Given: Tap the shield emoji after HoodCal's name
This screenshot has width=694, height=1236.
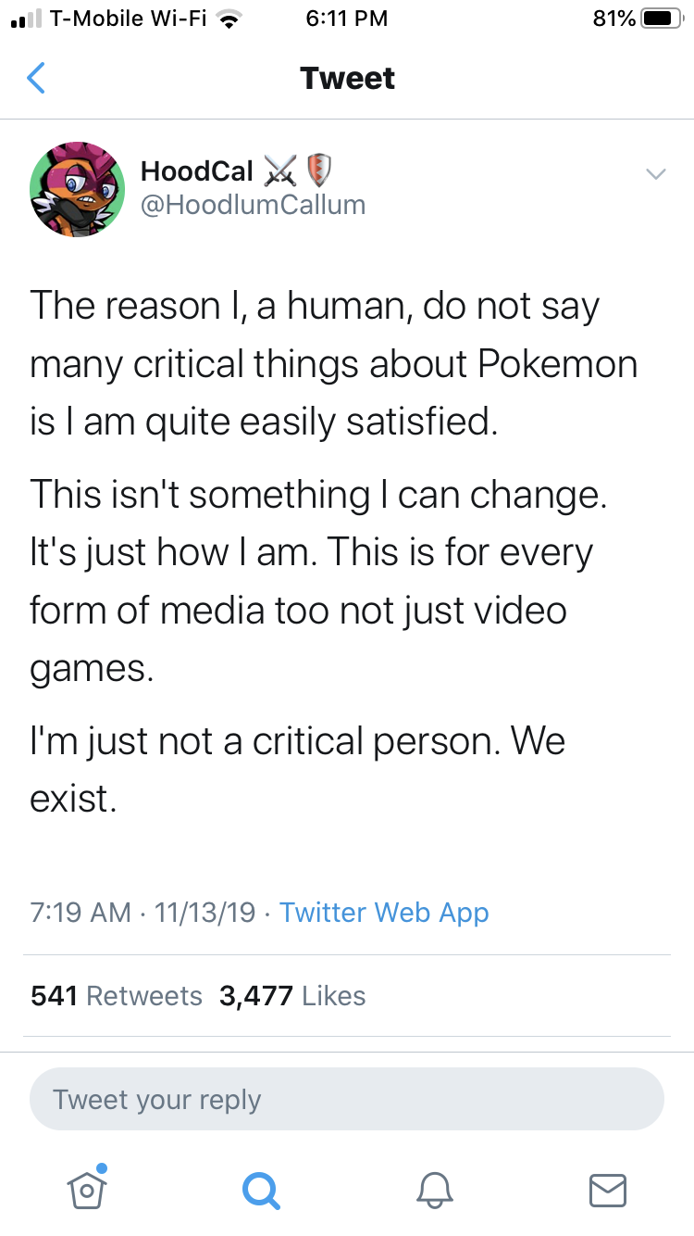Looking at the screenshot, I should point(318,170).
